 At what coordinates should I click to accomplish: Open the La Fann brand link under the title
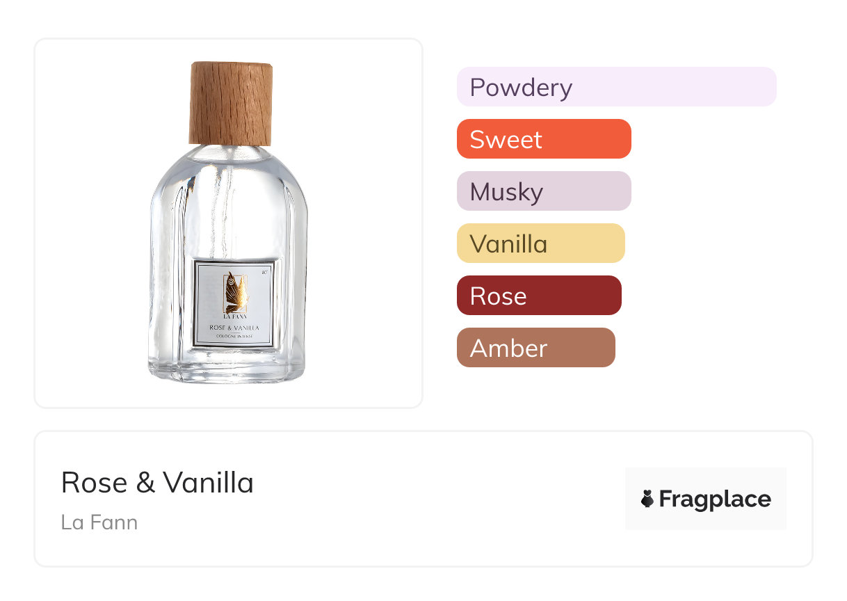(99, 522)
